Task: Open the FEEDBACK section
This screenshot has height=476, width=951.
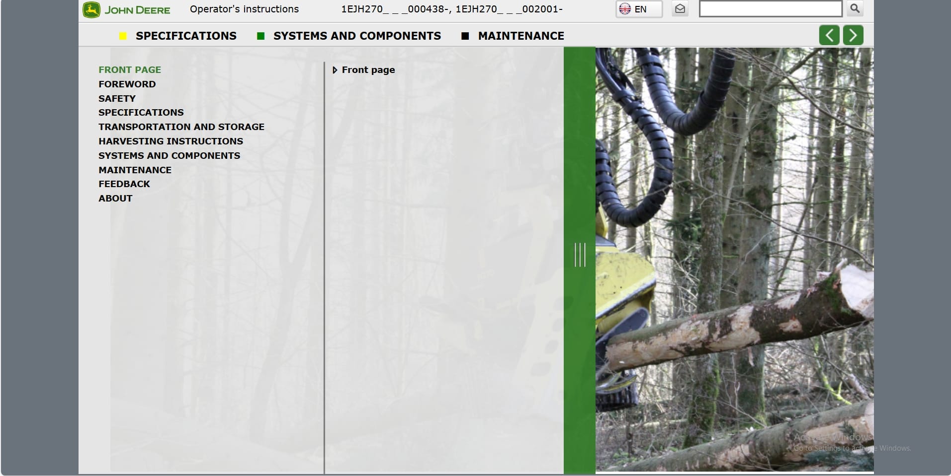Action: click(x=124, y=184)
